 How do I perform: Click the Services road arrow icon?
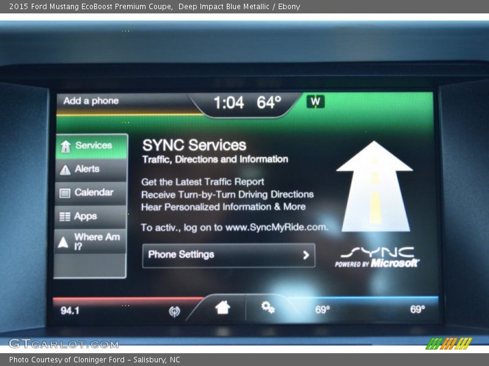point(65,146)
